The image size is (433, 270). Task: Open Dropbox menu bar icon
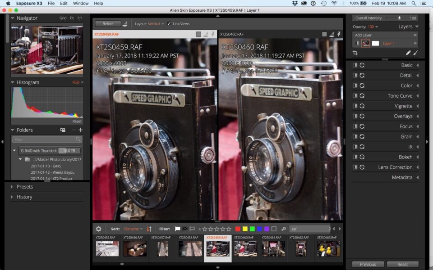(x=295, y=3)
